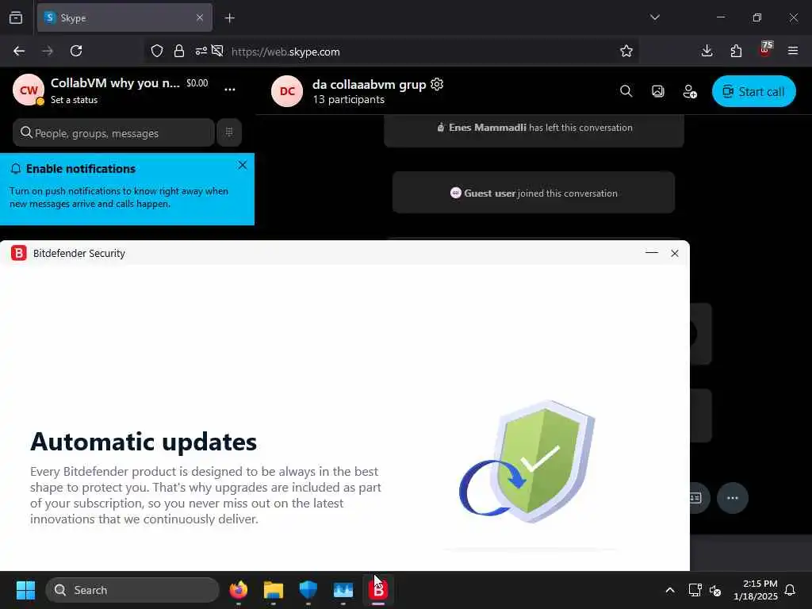This screenshot has height=609, width=812.
Task: Open the Windows notification bell
Action: [x=791, y=590]
